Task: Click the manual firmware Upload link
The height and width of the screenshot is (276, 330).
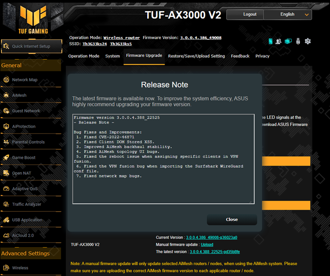Action: (x=207, y=244)
